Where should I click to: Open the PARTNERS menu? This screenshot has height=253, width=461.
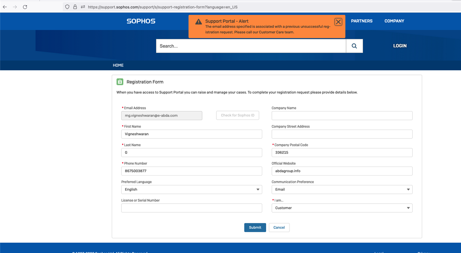pos(362,21)
